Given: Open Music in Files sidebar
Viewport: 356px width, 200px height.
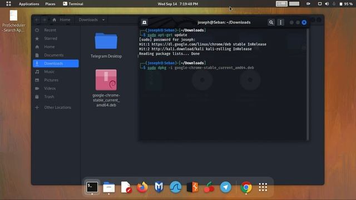Looking at the screenshot, I should [56, 72].
